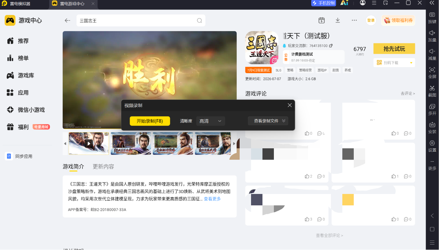Select the 自创专属武将 screenshot thumbnail
This screenshot has height=250, width=439.
click(x=213, y=143)
